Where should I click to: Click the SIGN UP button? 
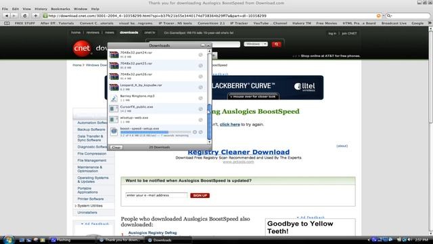coord(200,195)
